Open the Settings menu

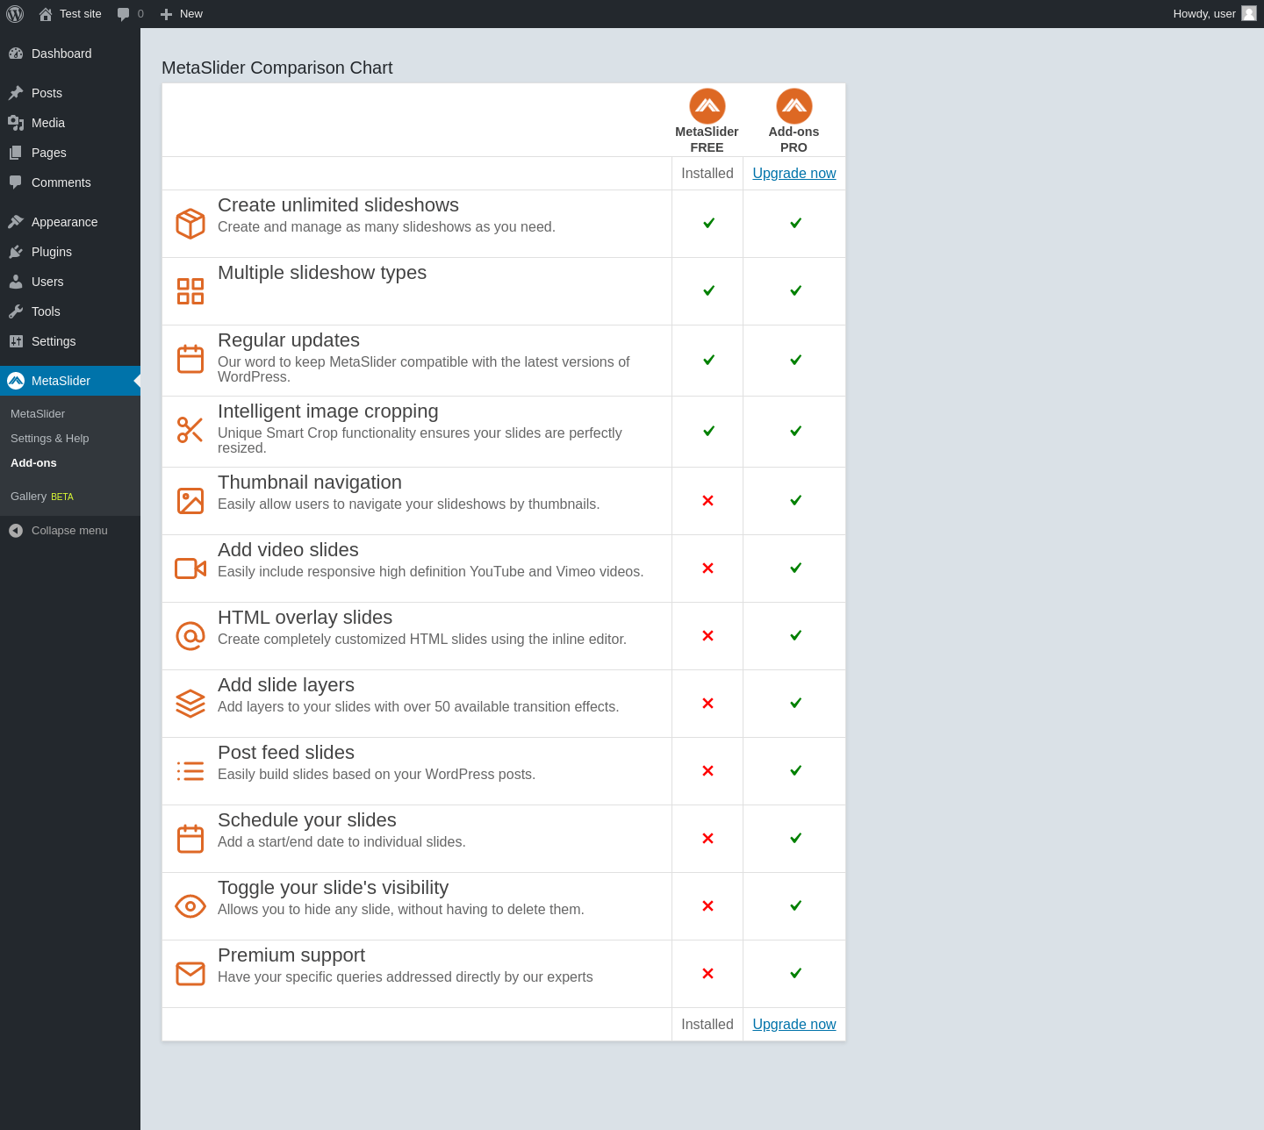click(x=70, y=341)
